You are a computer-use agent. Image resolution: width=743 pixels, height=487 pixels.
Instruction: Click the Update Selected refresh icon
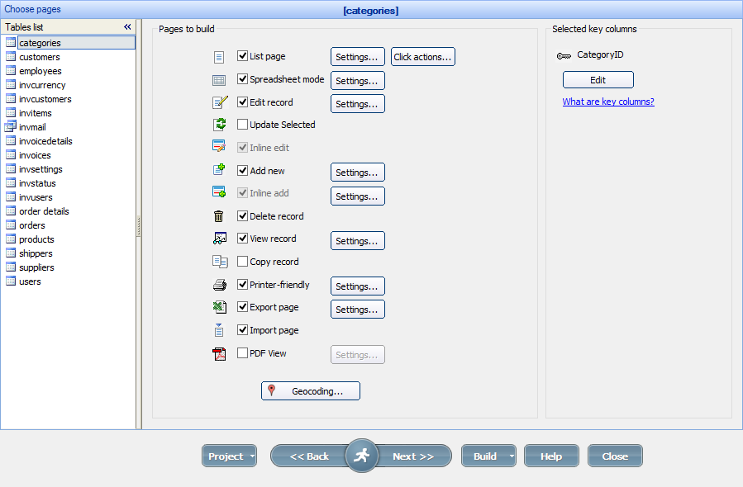point(219,125)
